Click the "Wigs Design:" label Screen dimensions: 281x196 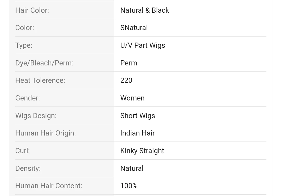pos(36,116)
